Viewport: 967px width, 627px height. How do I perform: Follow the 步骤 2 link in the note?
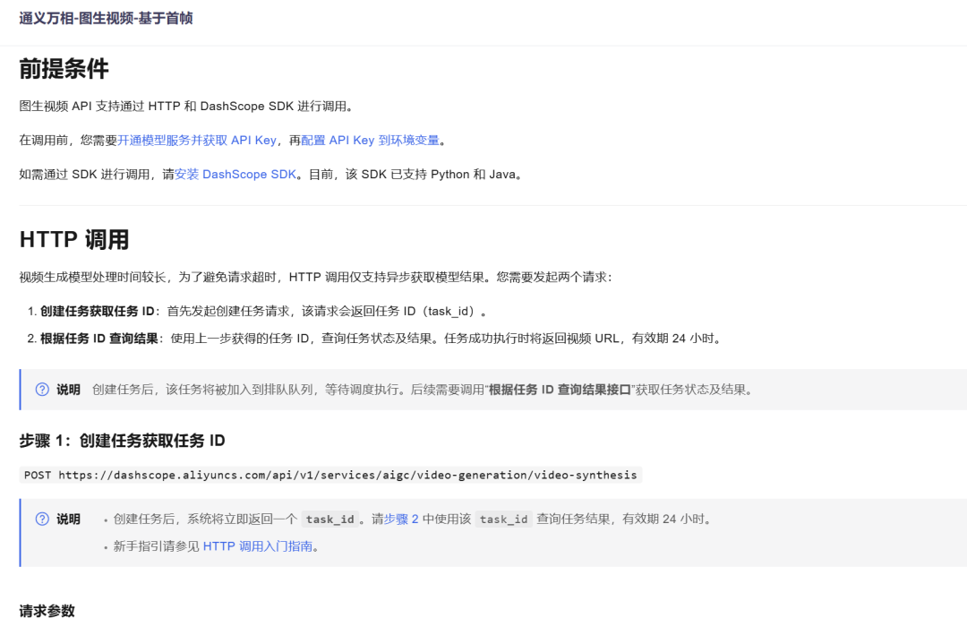[x=401, y=519]
